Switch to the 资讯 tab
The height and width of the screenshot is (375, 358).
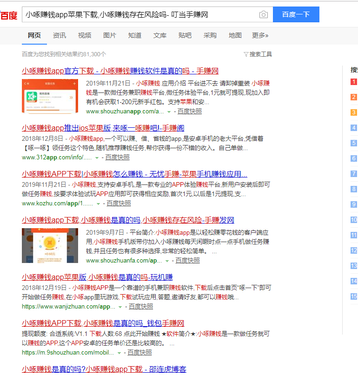(x=60, y=35)
